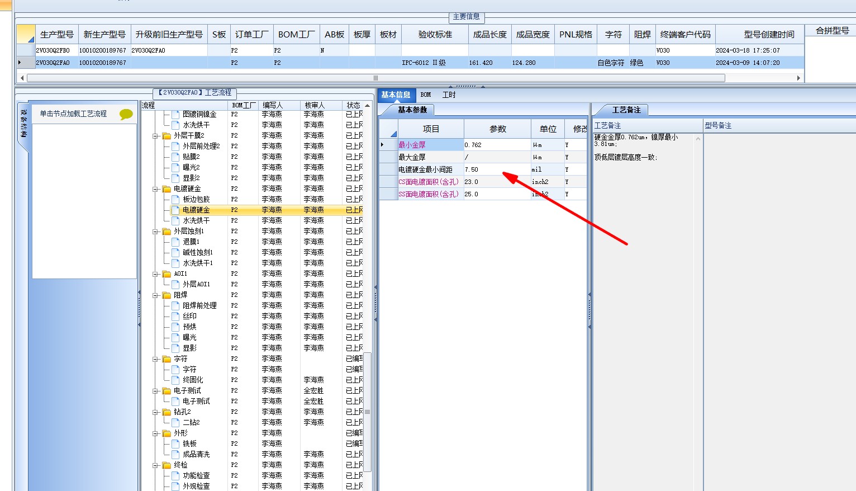Select the 工艺备注 tab
Screen dimensions: 856x491
(x=626, y=110)
